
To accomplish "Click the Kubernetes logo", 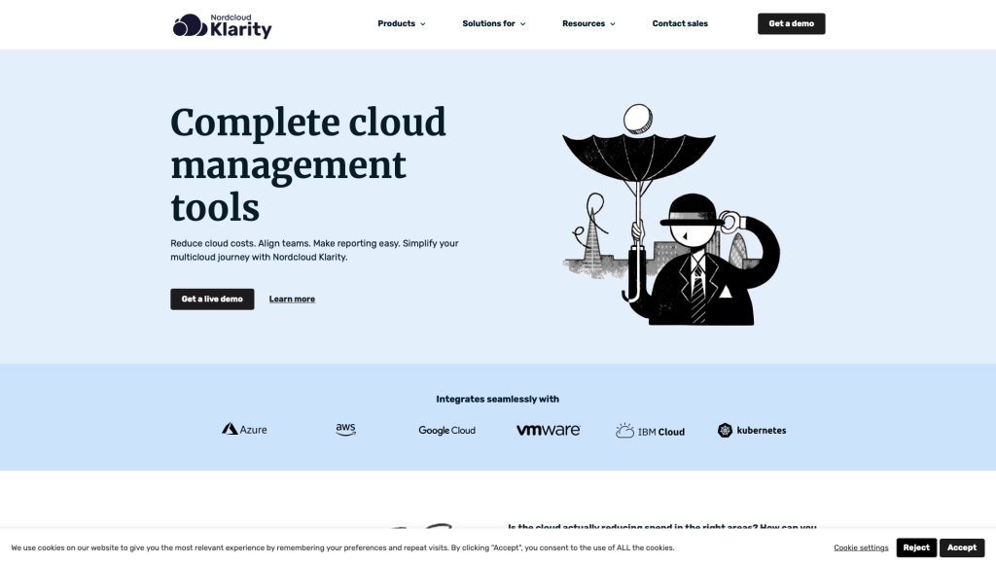I will [x=752, y=430].
